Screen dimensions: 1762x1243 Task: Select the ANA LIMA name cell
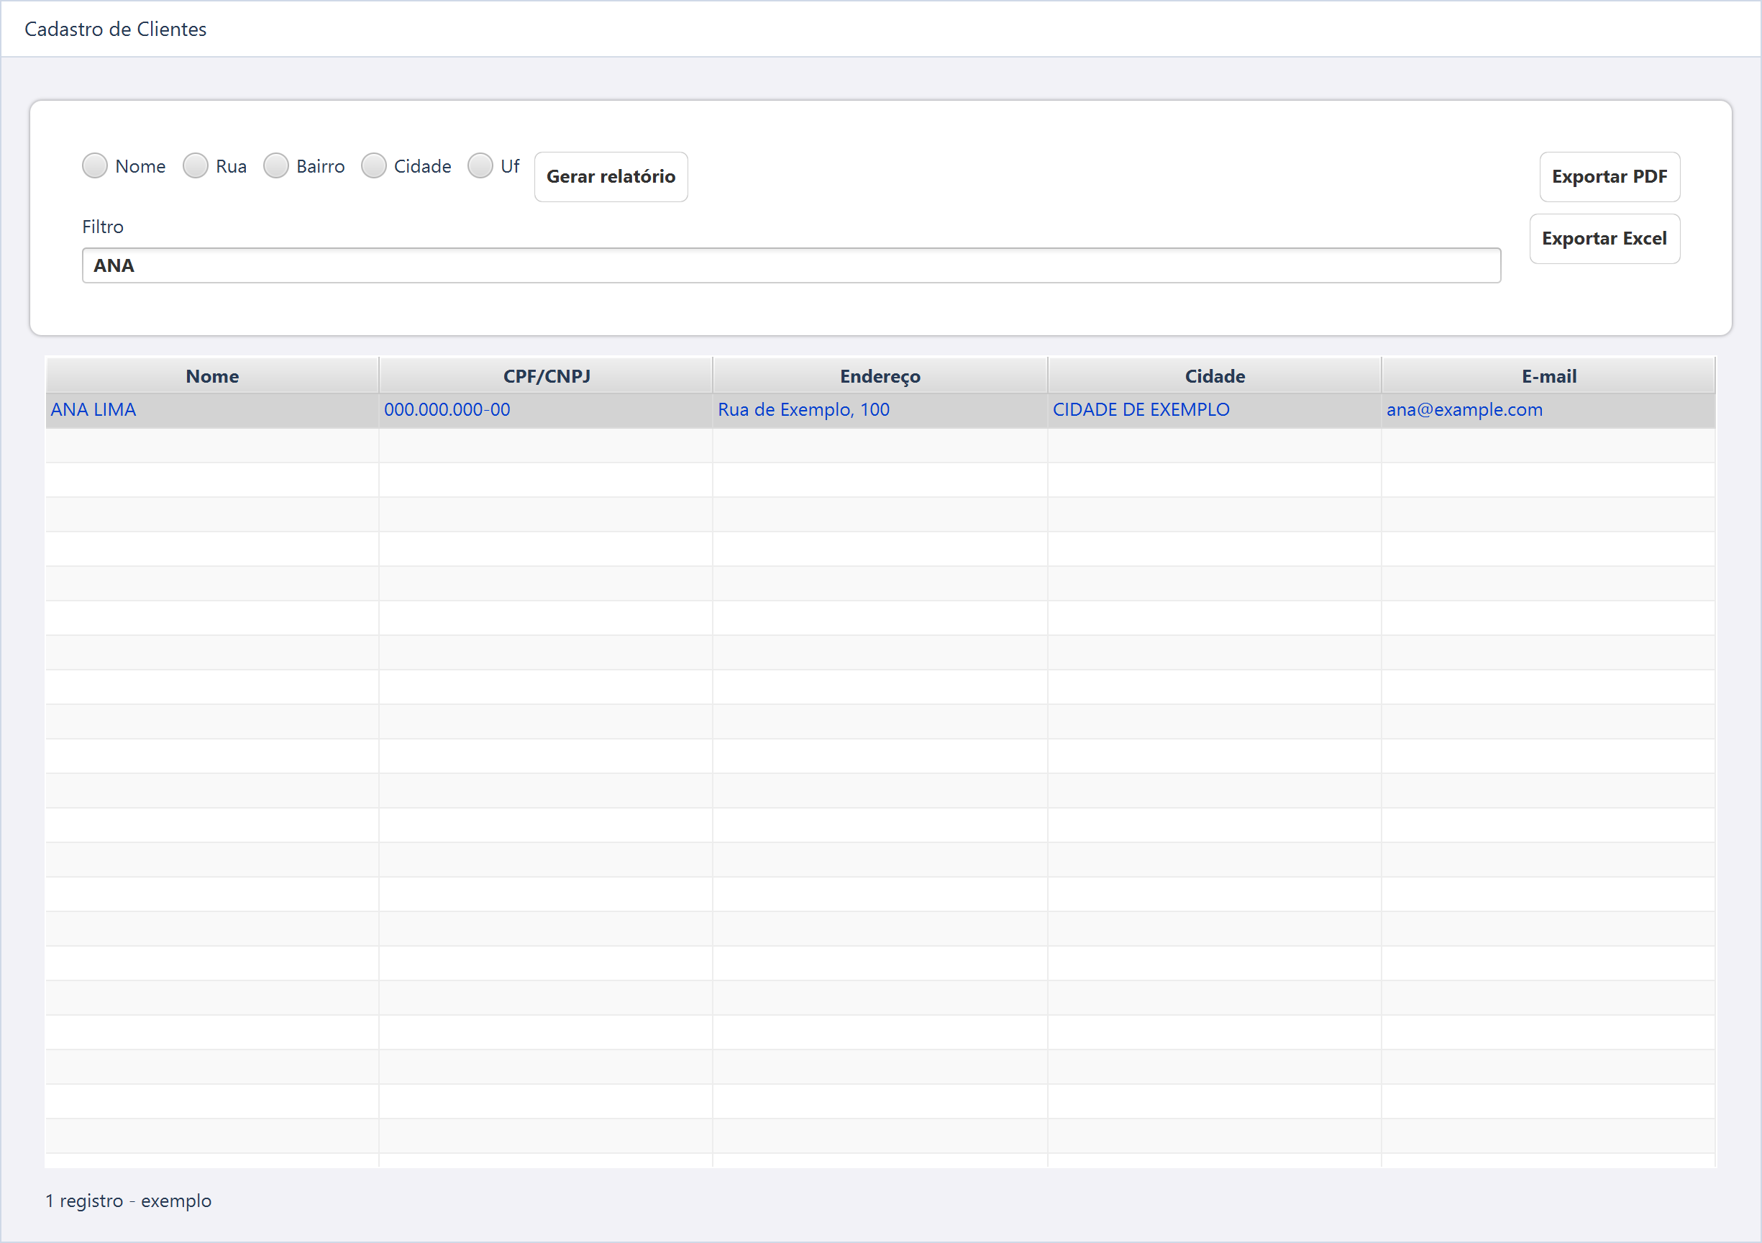click(x=212, y=410)
